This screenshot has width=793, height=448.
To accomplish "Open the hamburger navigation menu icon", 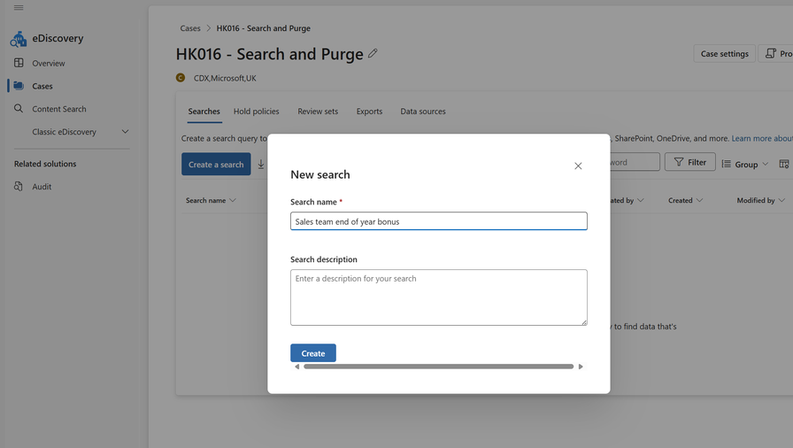I will point(19,8).
